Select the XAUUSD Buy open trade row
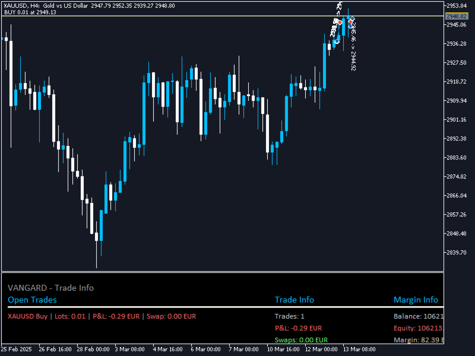The image size is (475, 356). [x=102, y=316]
